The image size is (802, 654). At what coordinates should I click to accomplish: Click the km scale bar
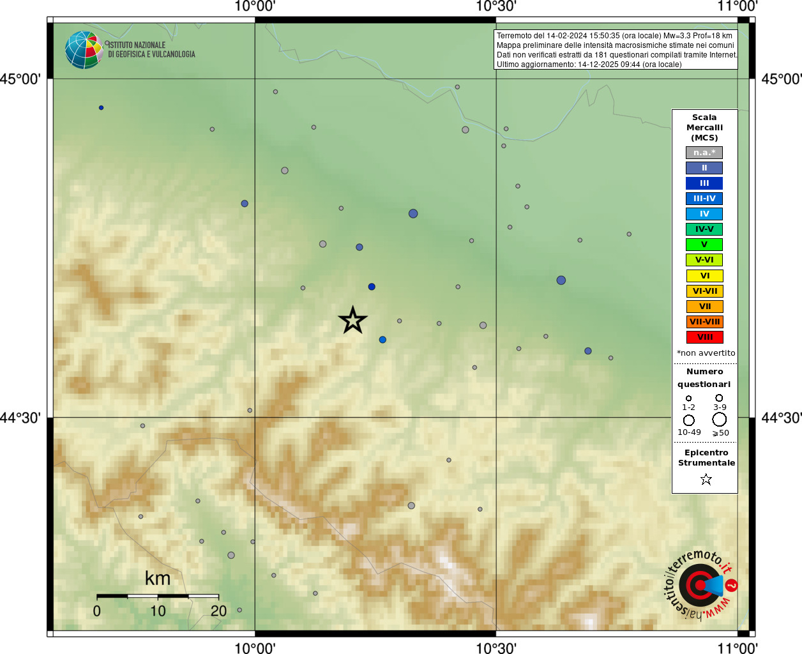pos(158,596)
